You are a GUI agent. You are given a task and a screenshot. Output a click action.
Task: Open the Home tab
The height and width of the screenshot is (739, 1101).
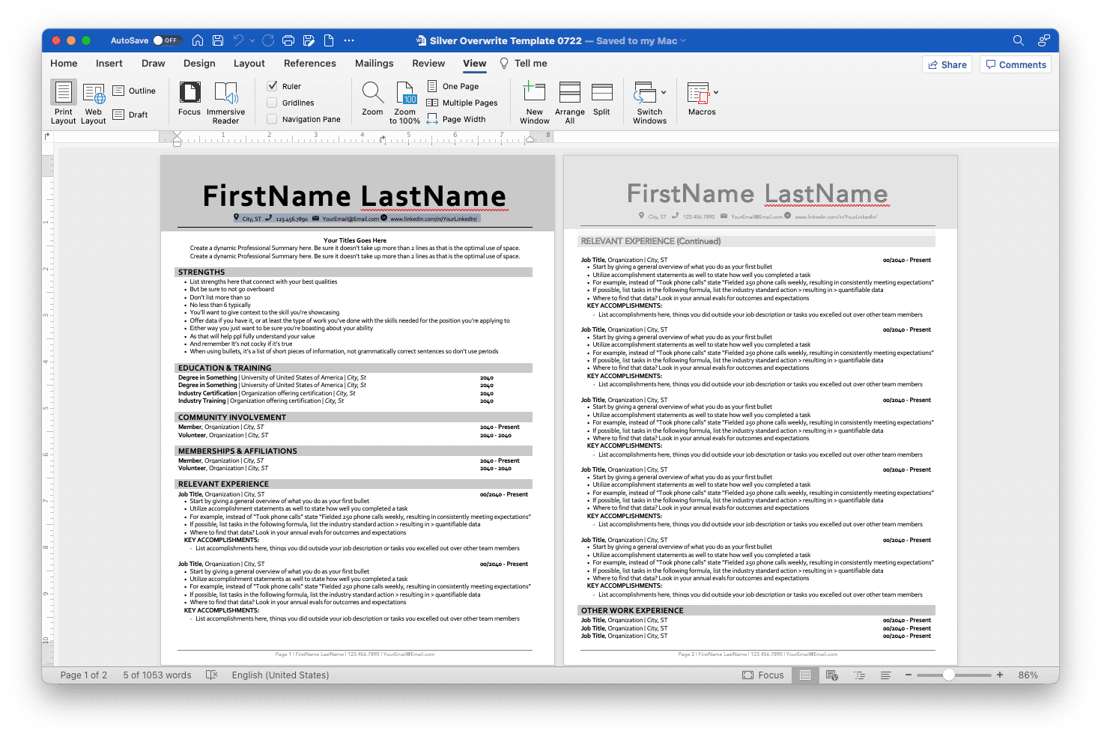[x=64, y=64]
